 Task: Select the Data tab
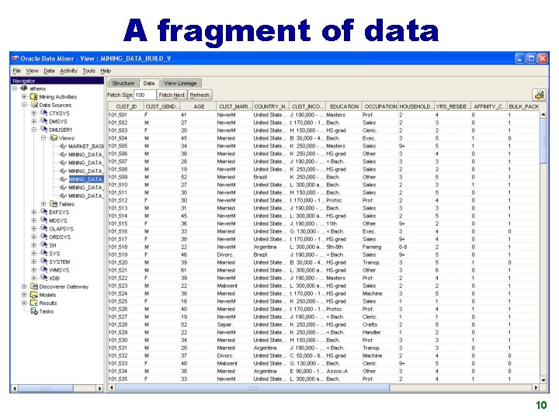[149, 83]
